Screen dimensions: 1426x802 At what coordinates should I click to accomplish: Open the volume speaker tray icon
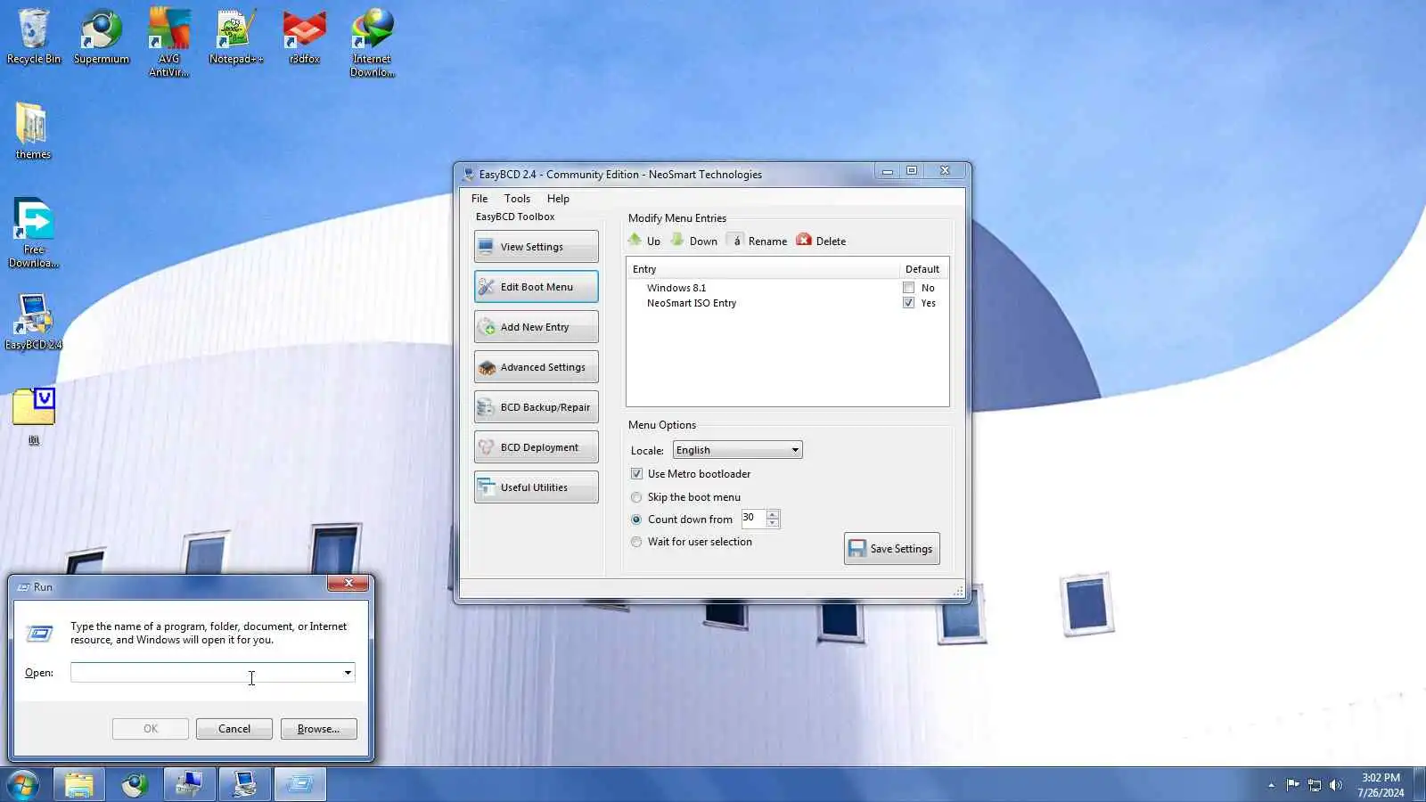click(1335, 785)
